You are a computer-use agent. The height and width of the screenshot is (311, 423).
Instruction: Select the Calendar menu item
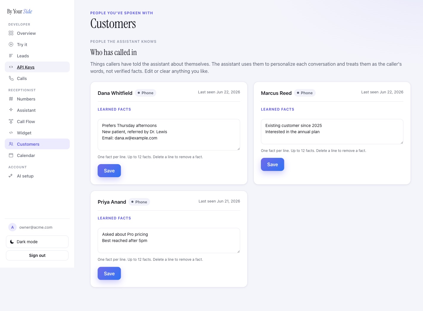(37, 155)
